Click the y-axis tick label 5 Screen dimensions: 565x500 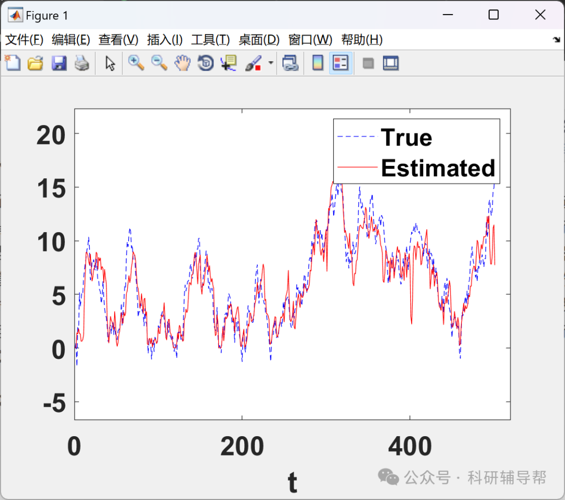[59, 296]
